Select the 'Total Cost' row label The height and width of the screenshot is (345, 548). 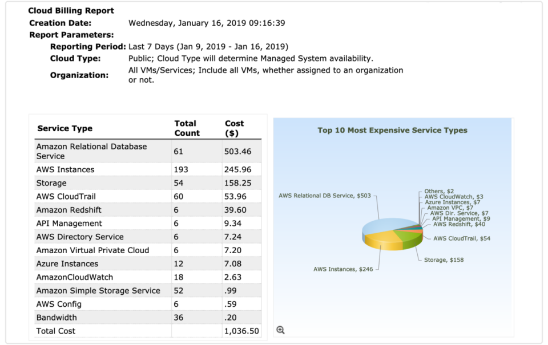tap(56, 331)
